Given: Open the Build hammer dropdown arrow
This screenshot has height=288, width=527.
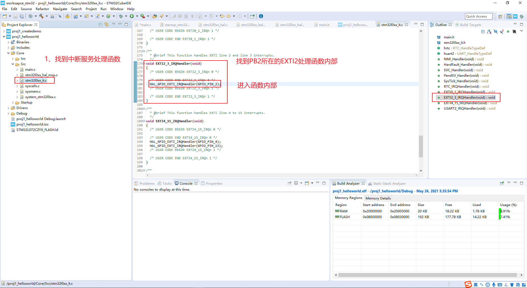Looking at the screenshot, I should coord(47,16).
